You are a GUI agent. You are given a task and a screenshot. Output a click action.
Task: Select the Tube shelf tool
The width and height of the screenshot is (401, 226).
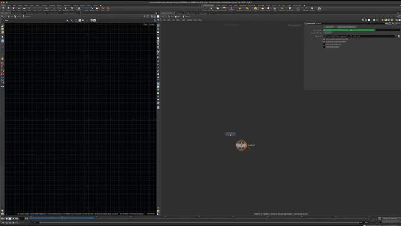pyautogui.click(x=14, y=8)
